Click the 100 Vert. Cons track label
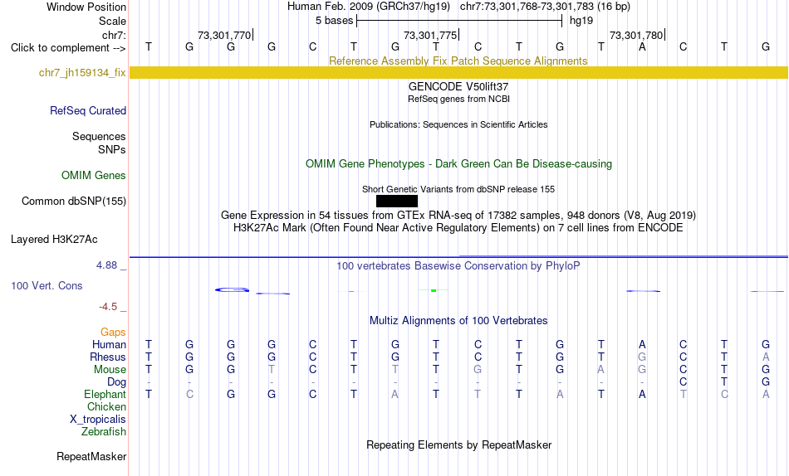This screenshot has height=476, width=789. tap(47, 285)
